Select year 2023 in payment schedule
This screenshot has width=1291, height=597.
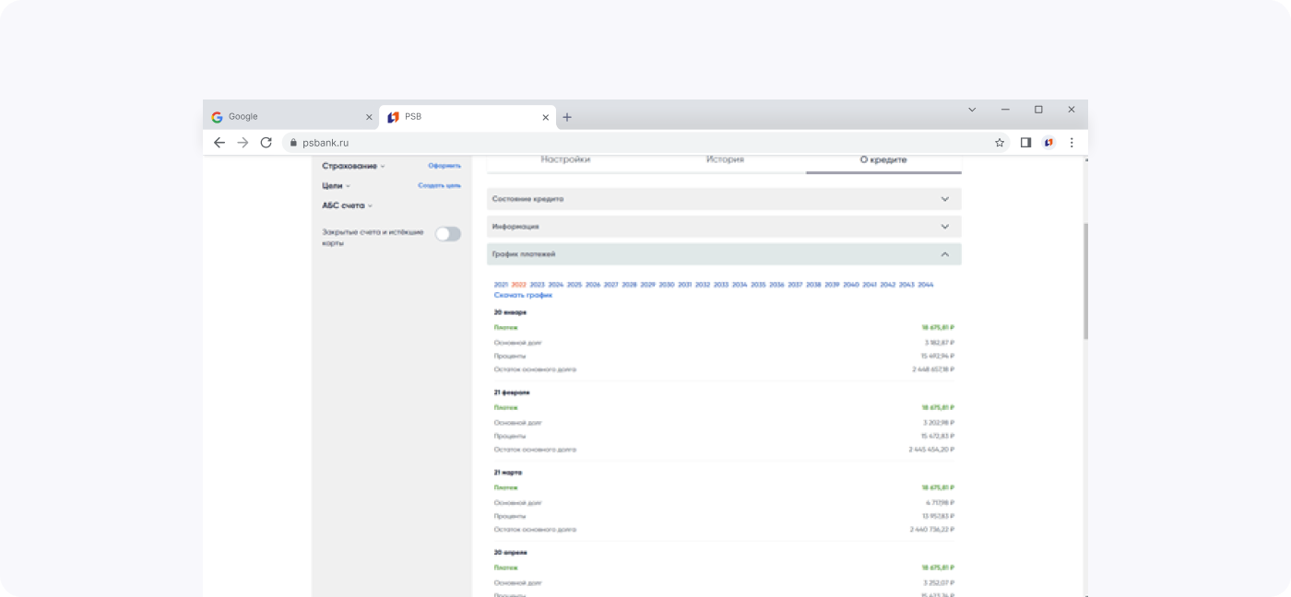click(537, 285)
